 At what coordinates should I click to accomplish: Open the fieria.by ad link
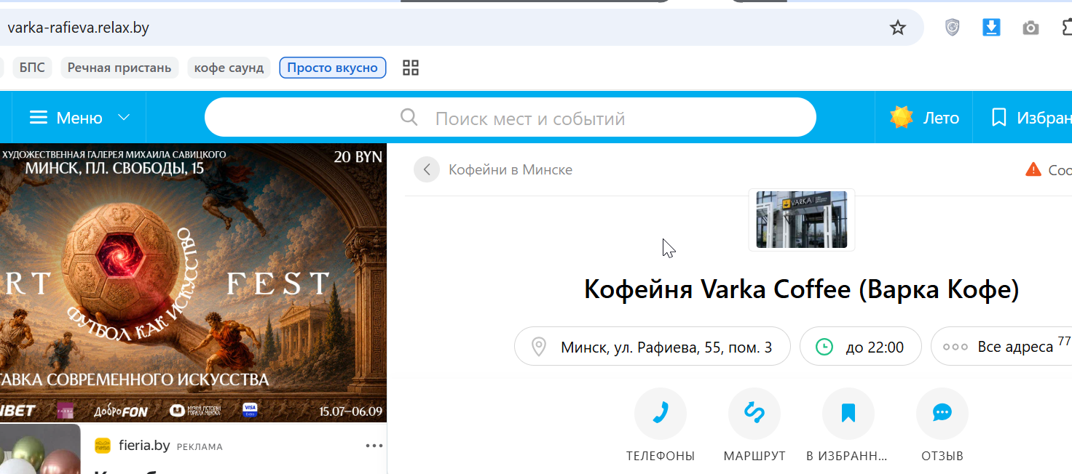click(144, 446)
